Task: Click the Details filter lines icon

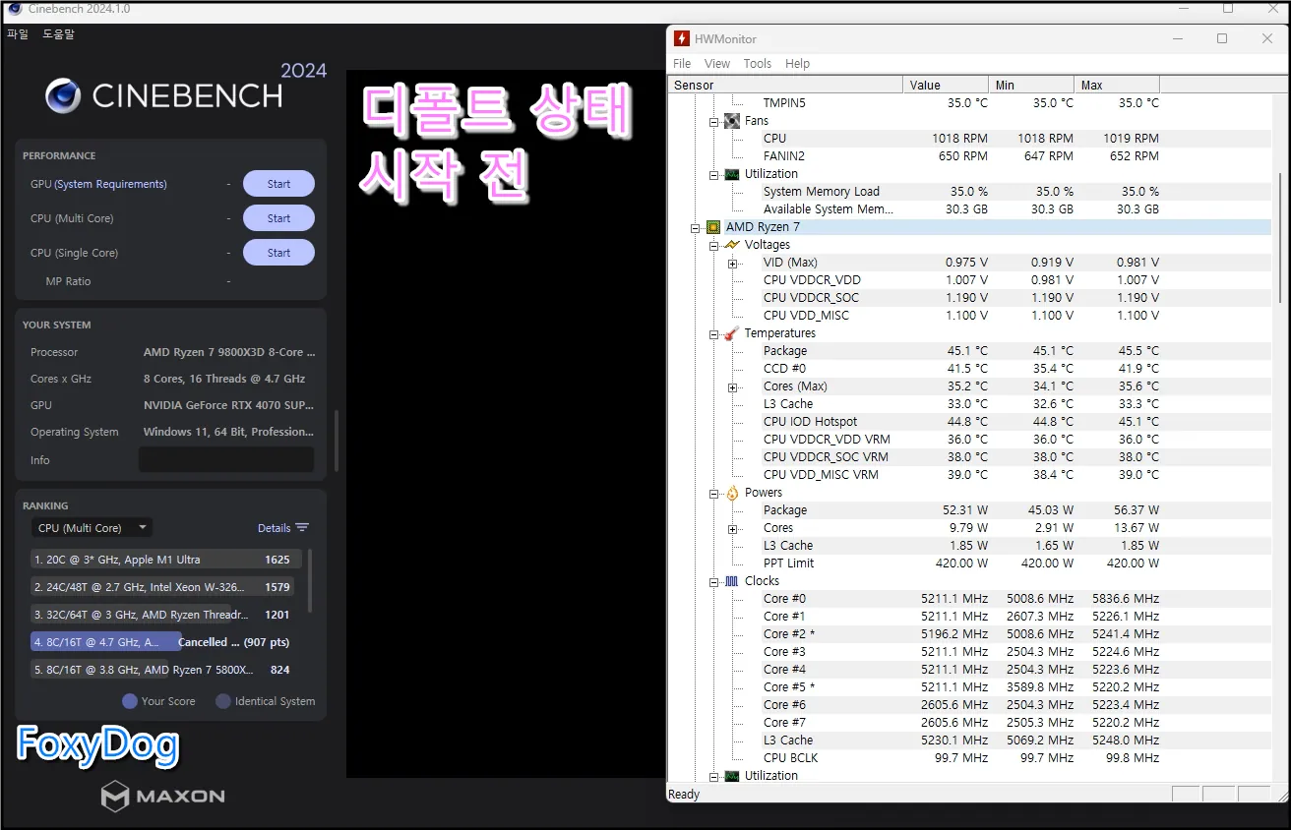Action: tap(302, 528)
